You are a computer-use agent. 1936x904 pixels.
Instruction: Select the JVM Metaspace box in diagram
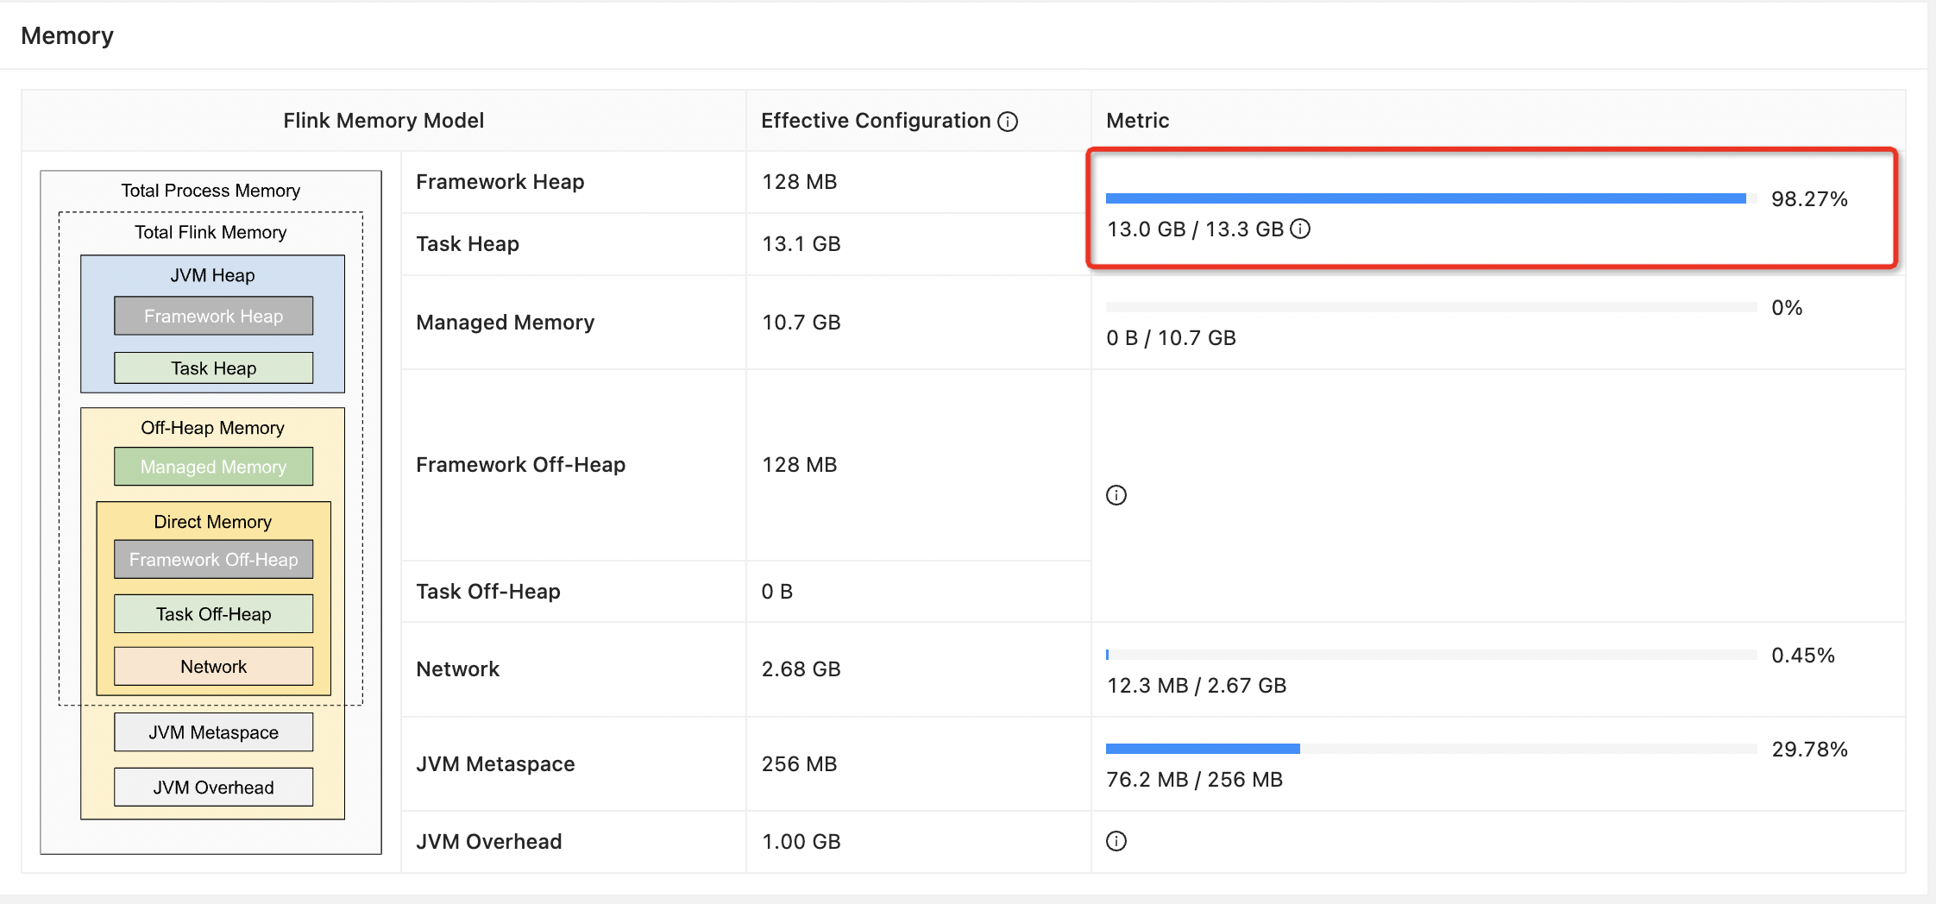coord(213,732)
